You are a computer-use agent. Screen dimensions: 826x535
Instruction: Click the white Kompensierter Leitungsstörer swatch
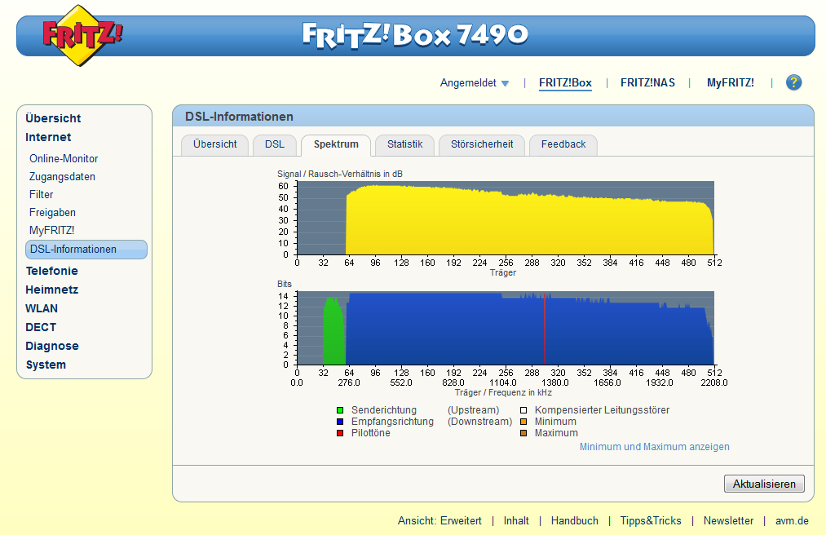click(x=523, y=410)
